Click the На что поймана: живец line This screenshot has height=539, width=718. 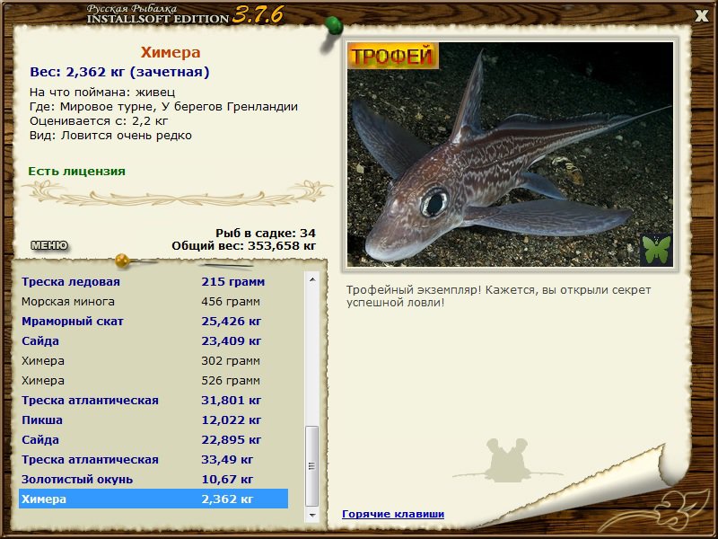[x=102, y=93]
